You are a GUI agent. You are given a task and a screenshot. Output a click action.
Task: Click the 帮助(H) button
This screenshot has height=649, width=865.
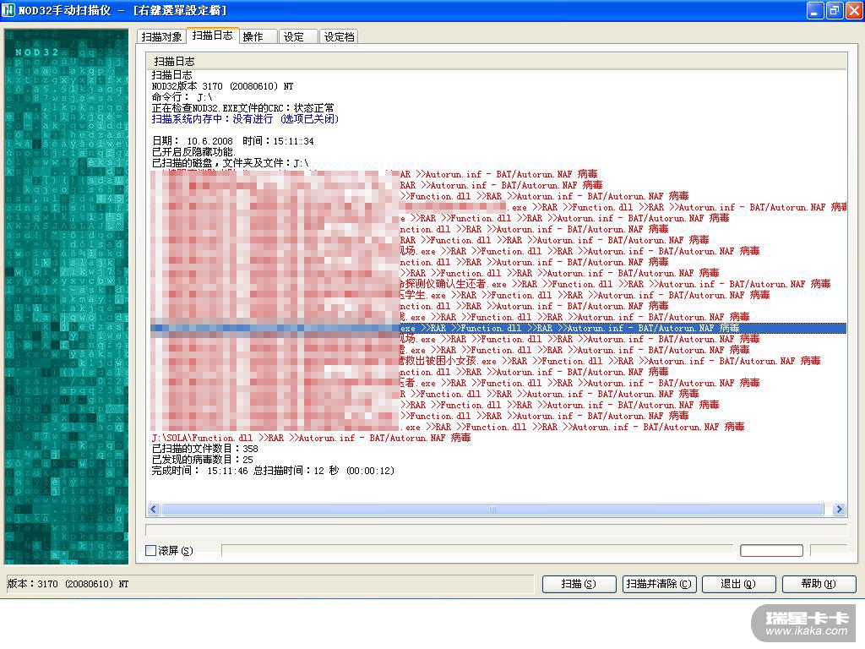coord(819,583)
